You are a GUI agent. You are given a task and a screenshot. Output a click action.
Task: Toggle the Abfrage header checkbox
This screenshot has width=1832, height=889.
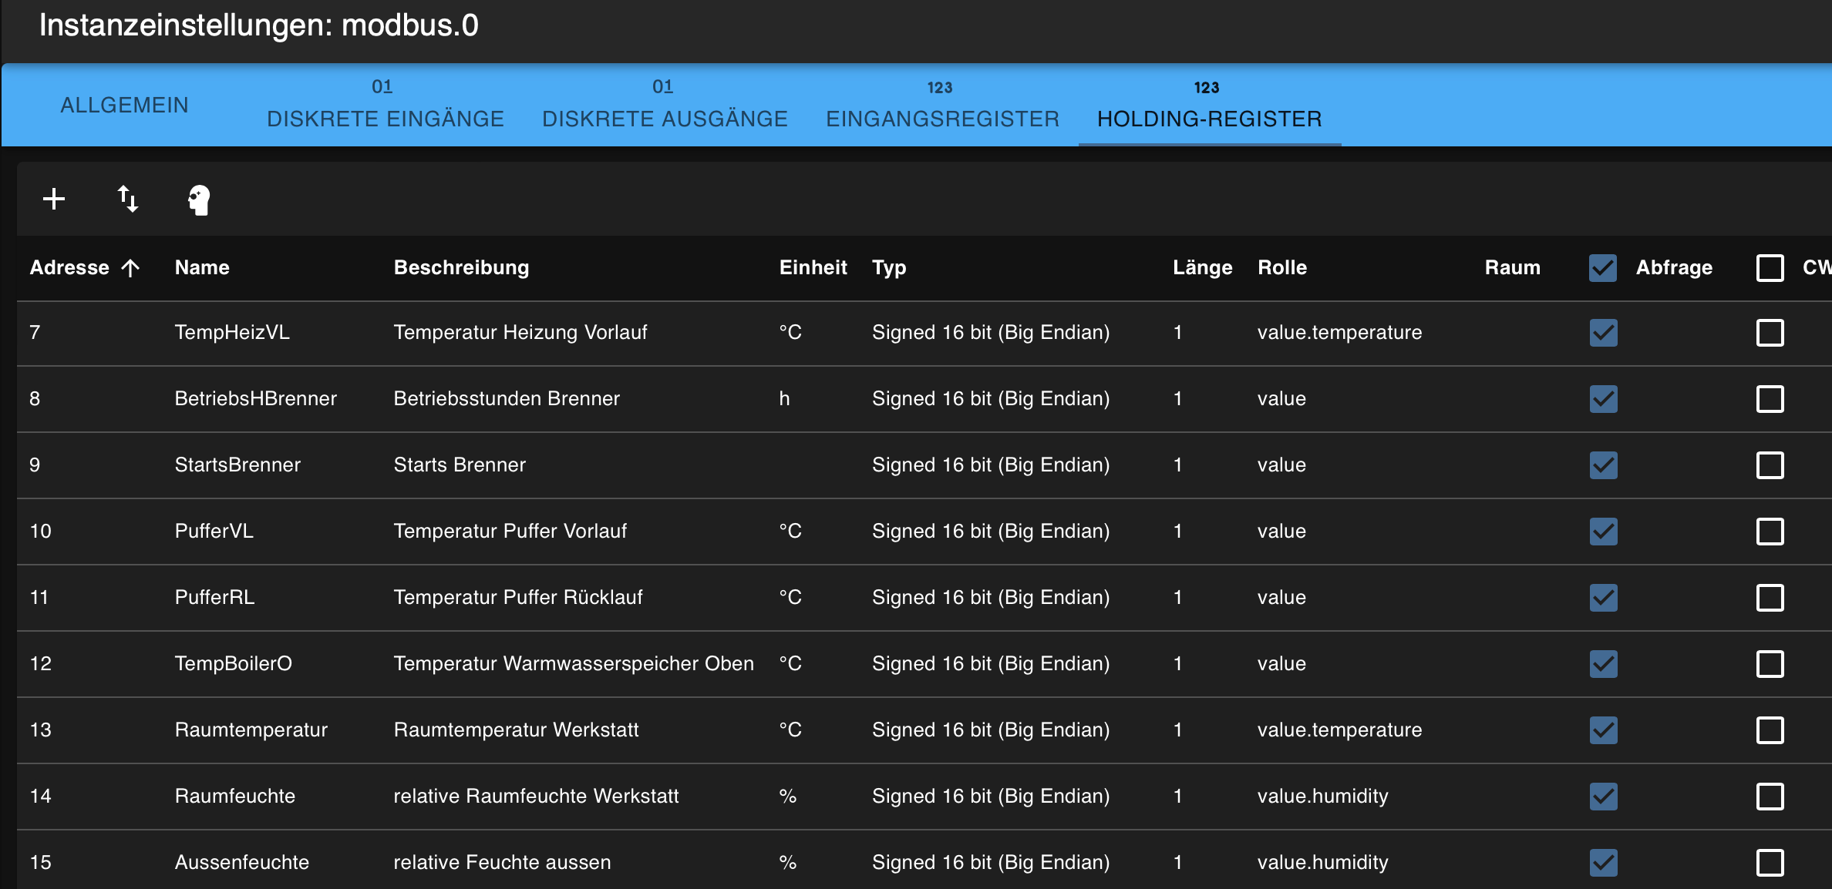(x=1603, y=267)
